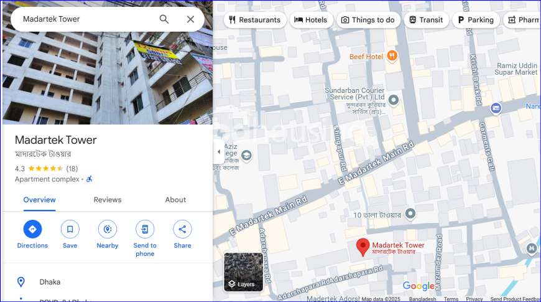Click the college marker near Aziz

[x=246, y=155]
